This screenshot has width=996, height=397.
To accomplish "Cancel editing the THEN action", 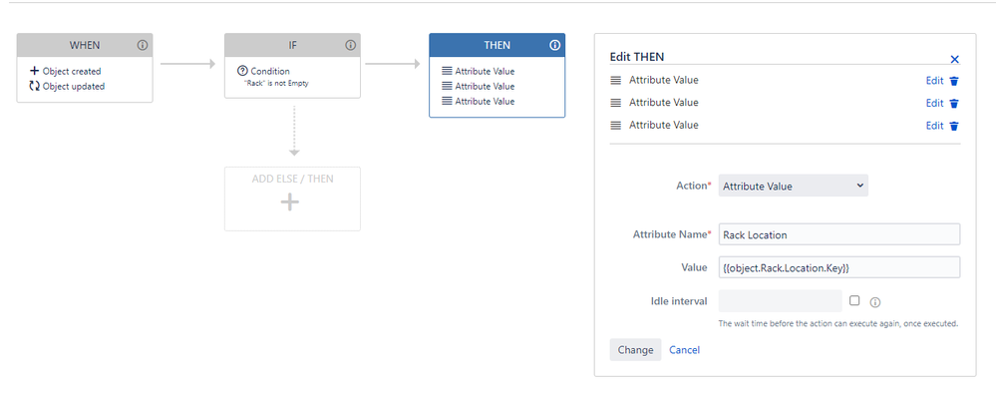I will coord(685,350).
